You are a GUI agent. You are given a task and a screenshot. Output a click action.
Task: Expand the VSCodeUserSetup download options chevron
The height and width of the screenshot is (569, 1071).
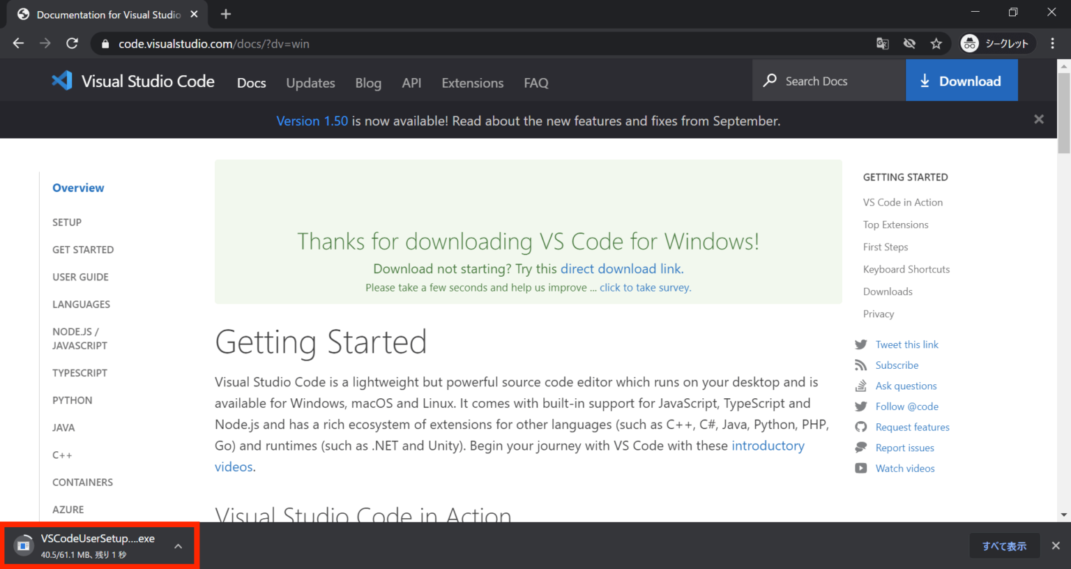tap(178, 545)
